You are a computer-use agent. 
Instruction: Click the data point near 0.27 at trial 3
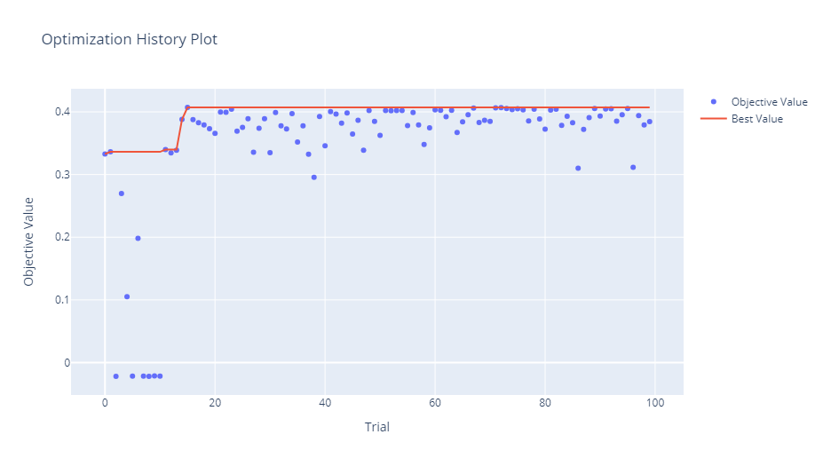(x=122, y=194)
